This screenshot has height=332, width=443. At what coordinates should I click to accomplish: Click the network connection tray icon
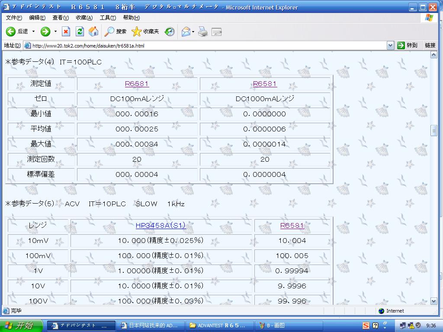tap(403, 326)
